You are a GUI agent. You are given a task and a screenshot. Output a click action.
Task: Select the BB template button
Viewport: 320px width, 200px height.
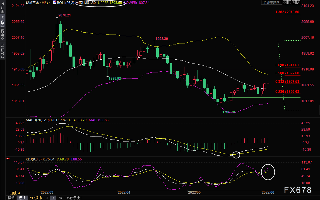(x=60, y=198)
